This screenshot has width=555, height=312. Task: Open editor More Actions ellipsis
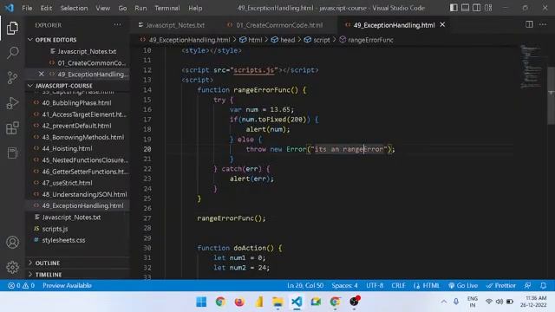pyautogui.click(x=543, y=24)
